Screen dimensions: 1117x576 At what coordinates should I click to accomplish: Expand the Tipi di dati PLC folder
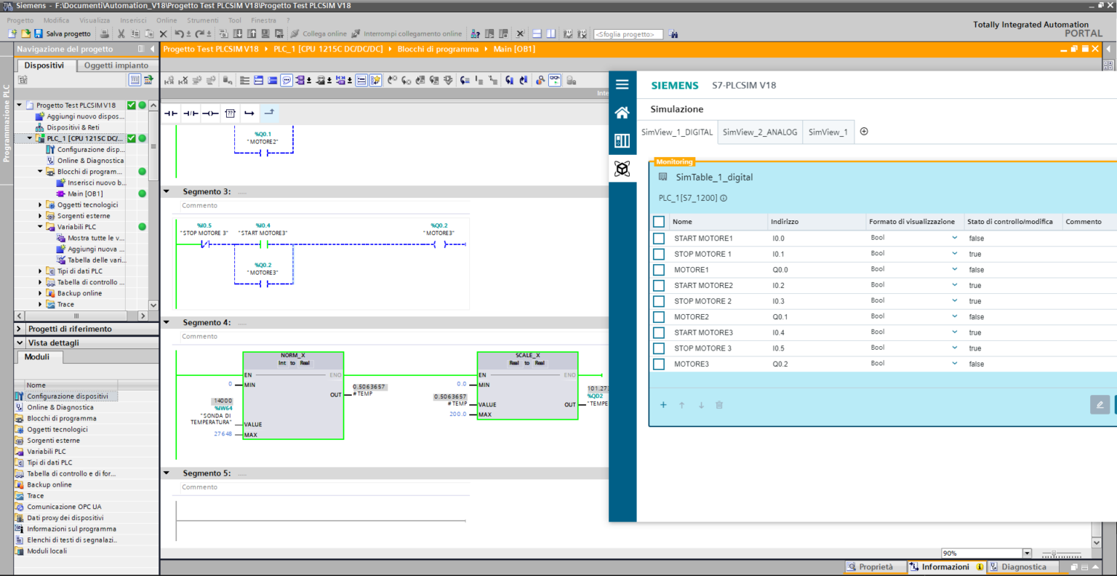[41, 271]
